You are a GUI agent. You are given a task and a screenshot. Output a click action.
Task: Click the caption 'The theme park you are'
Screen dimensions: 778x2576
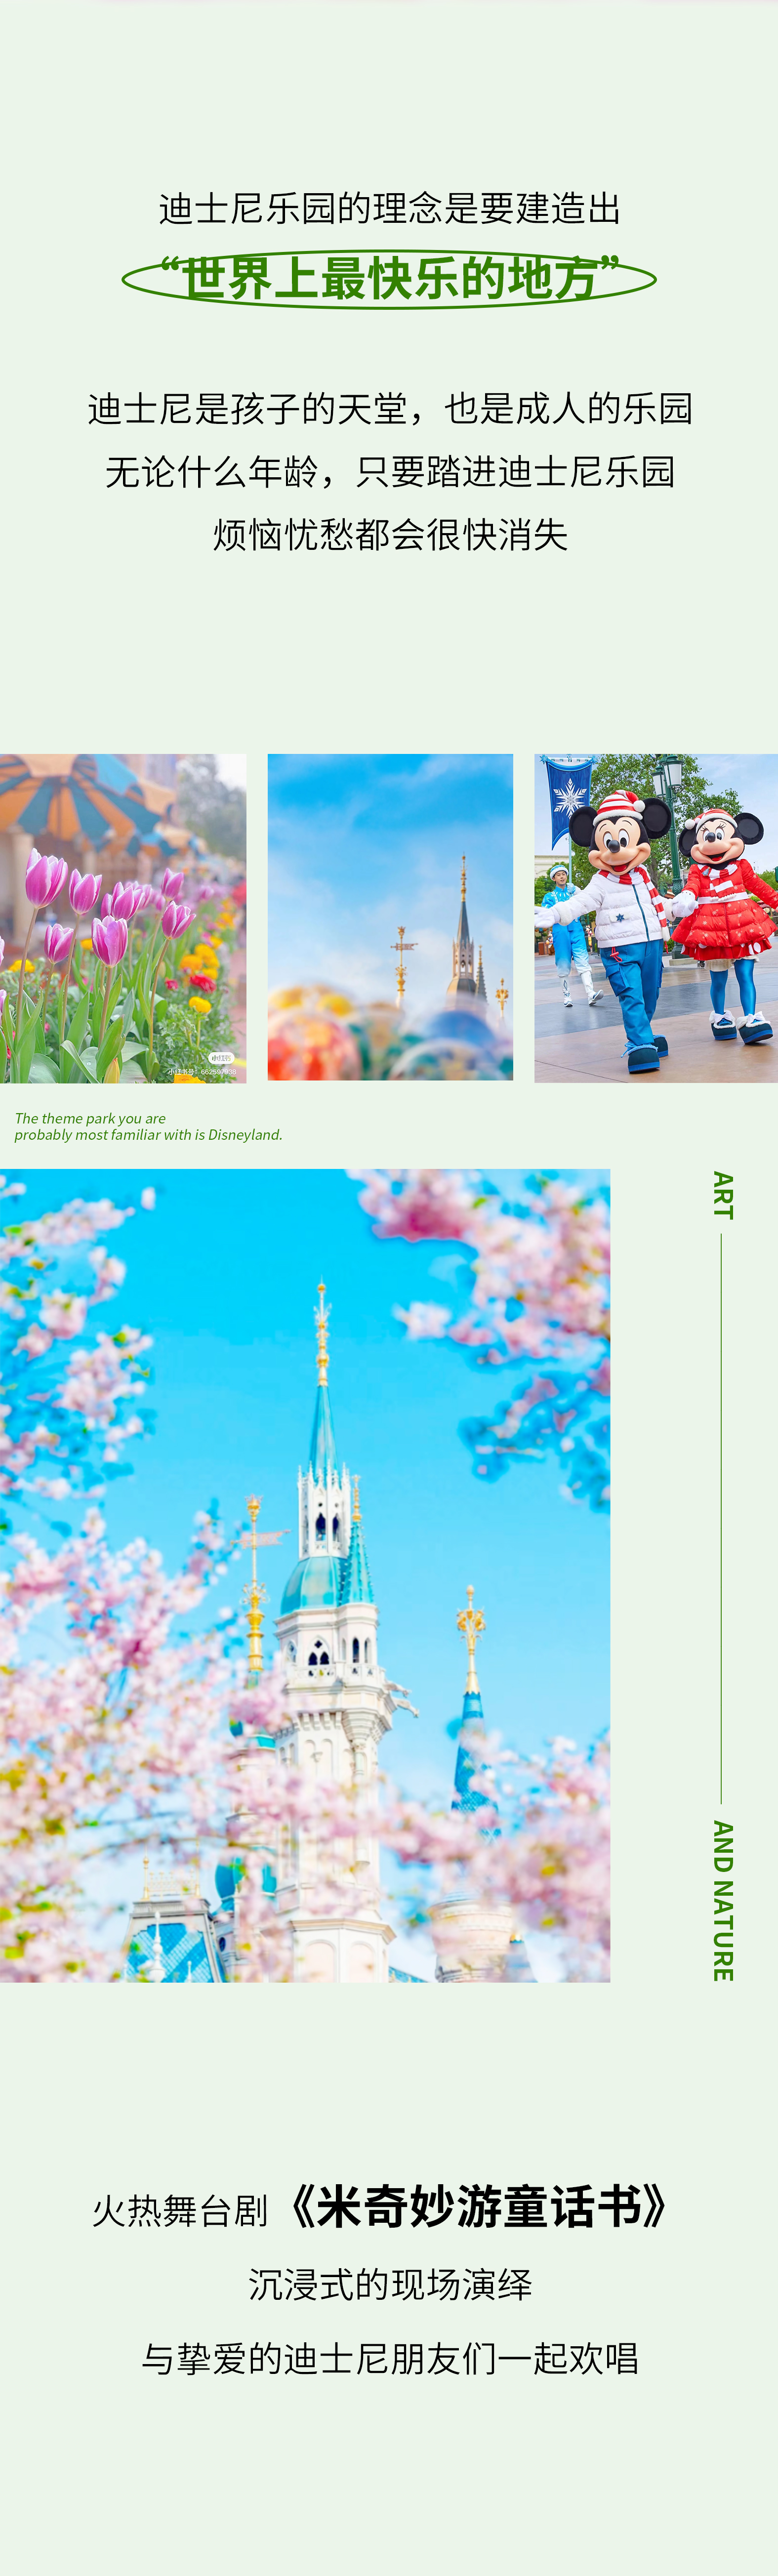(90, 1118)
